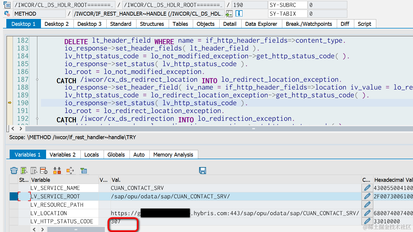This screenshot has height=232, width=413.
Task: Click the METHOD event type field
Action: pos(39,14)
